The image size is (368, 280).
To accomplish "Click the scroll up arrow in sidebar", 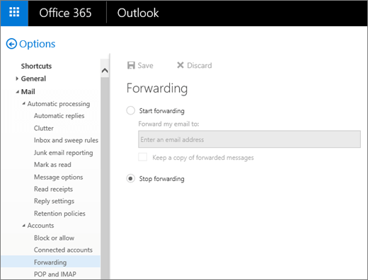I will pos(105,70).
